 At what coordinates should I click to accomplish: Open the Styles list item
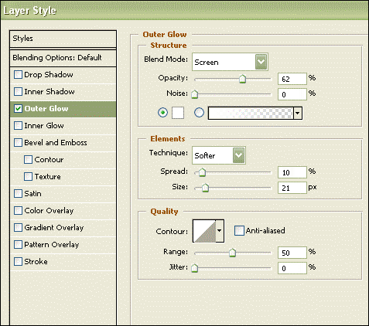pos(63,39)
